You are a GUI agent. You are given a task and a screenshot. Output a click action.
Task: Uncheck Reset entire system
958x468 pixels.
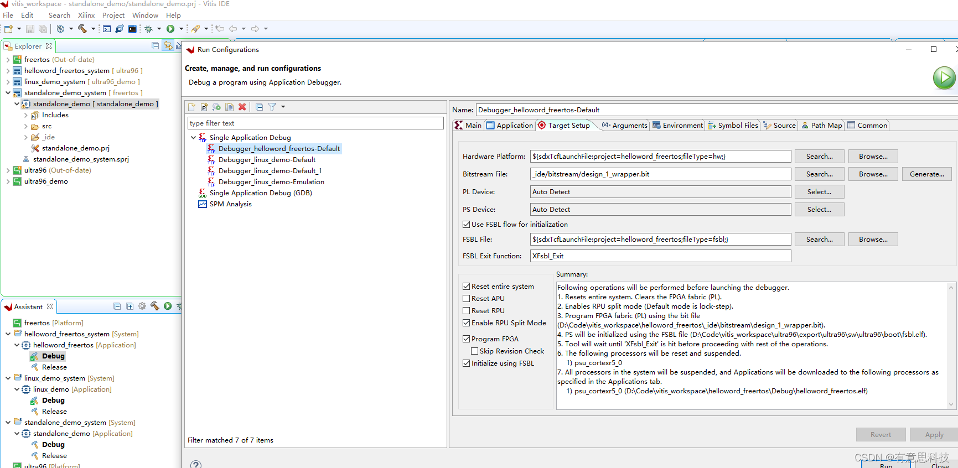coord(467,286)
